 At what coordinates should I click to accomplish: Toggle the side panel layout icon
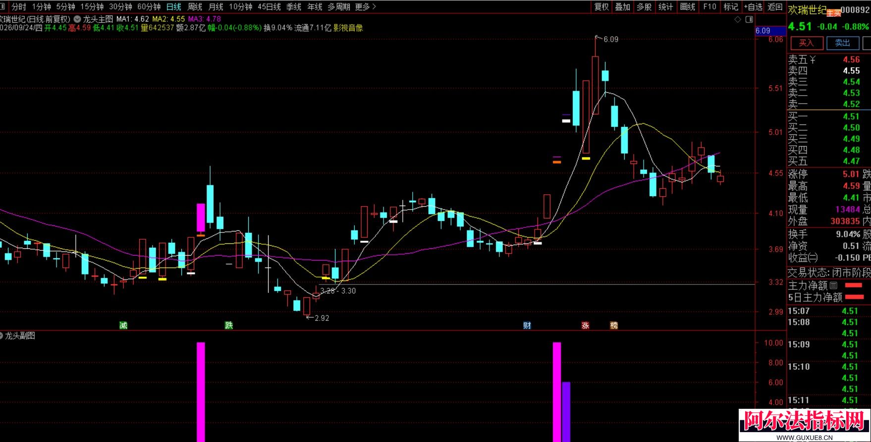[x=749, y=19]
